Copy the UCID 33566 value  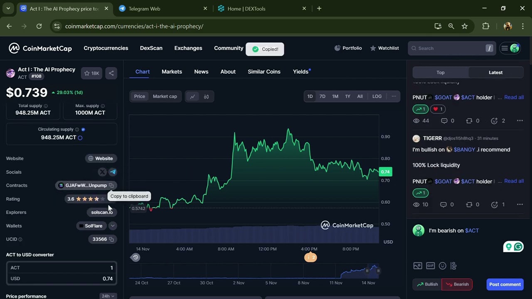coord(111,239)
